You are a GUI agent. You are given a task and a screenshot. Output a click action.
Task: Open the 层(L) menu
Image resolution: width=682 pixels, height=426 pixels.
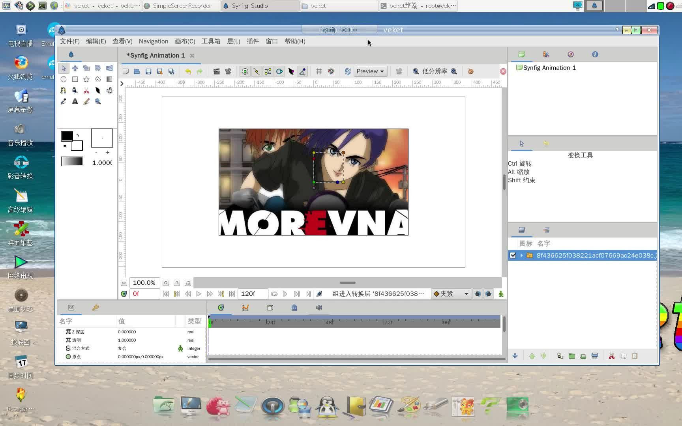(x=234, y=41)
